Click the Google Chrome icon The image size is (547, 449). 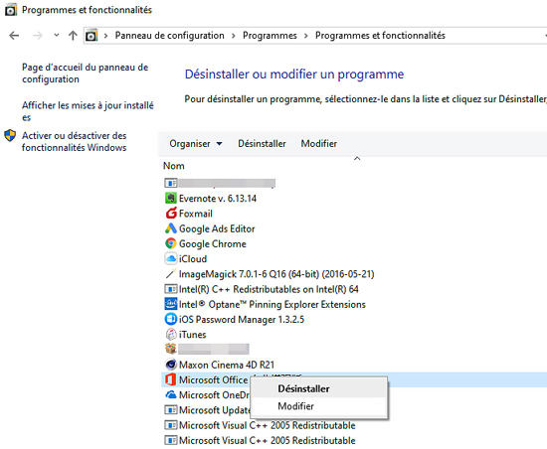tap(171, 243)
